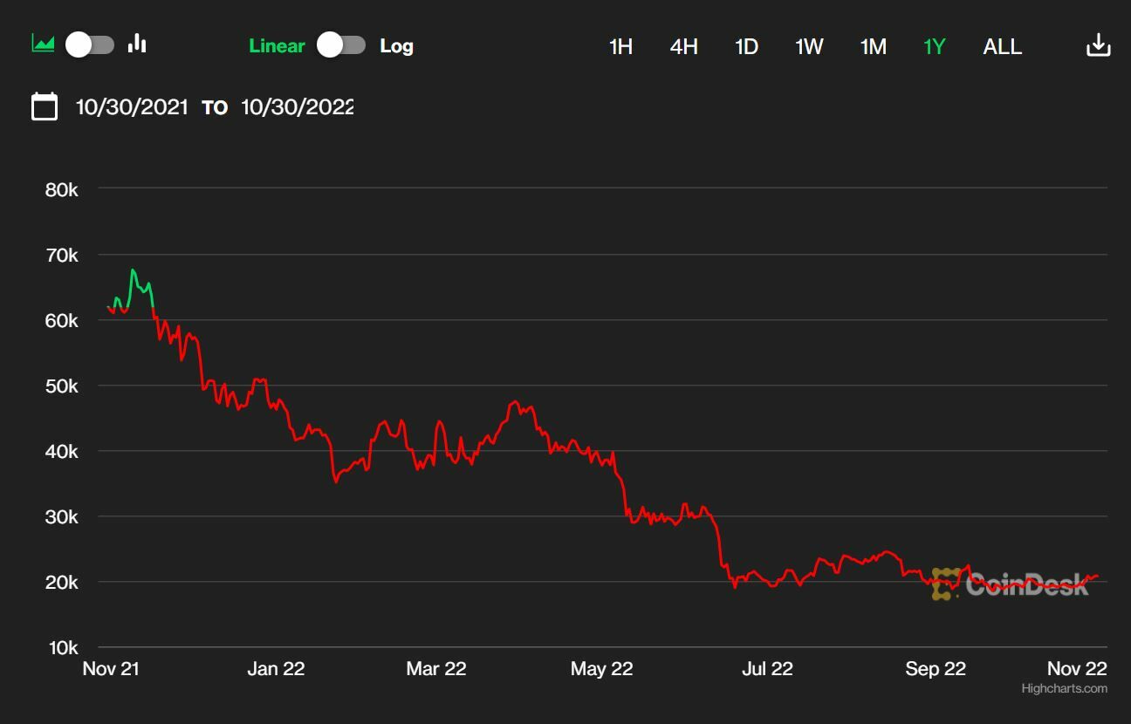Click the 60k y-axis label
This screenshot has height=724, width=1131.
point(62,321)
